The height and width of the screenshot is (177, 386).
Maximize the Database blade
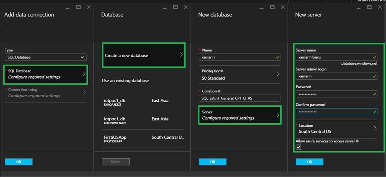coord(176,7)
